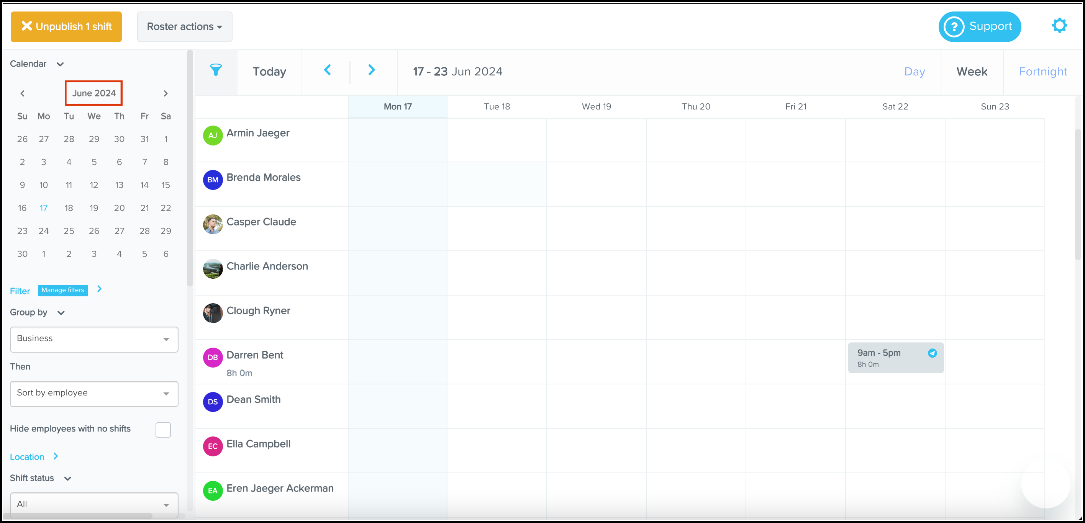Open the Business group by dropdown

point(94,339)
